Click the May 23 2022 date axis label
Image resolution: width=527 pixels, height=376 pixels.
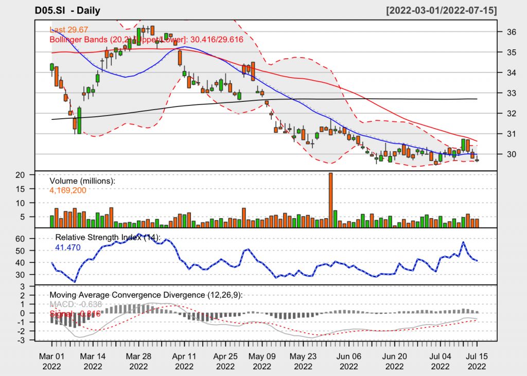tap(303, 361)
